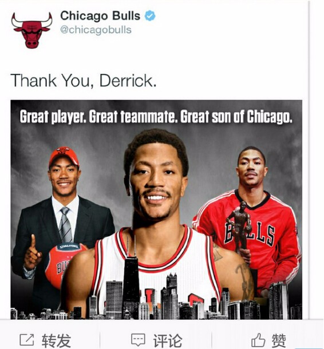Open the Chicago Bulls profile name

100,16
